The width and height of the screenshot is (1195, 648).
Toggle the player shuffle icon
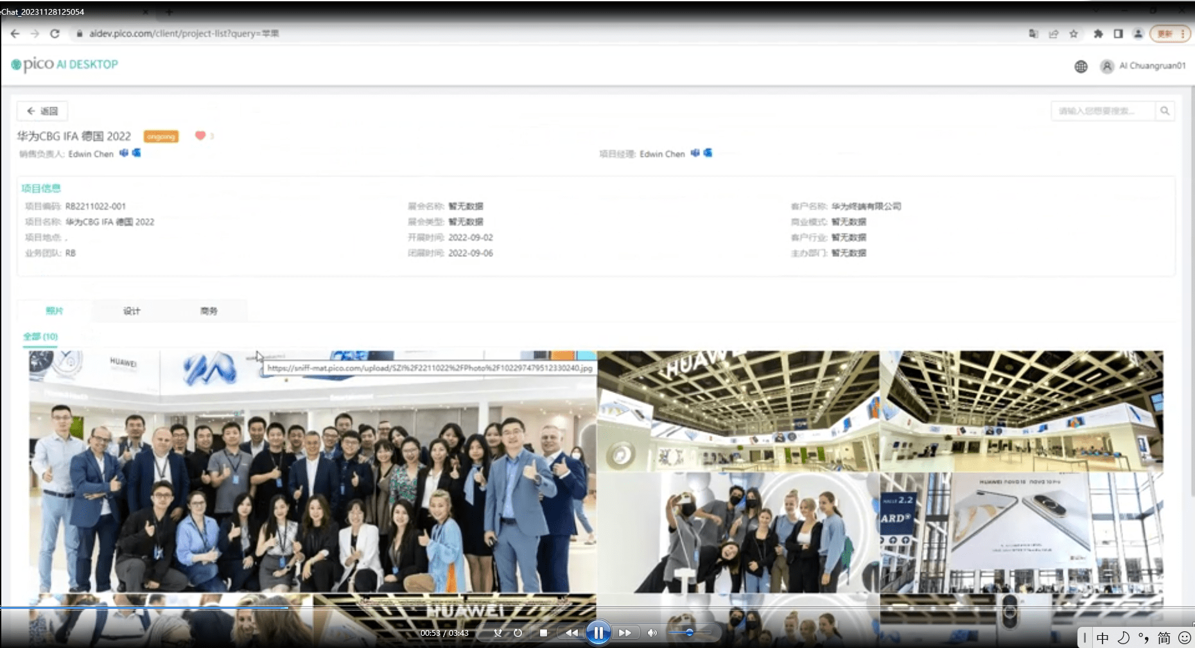tap(498, 633)
